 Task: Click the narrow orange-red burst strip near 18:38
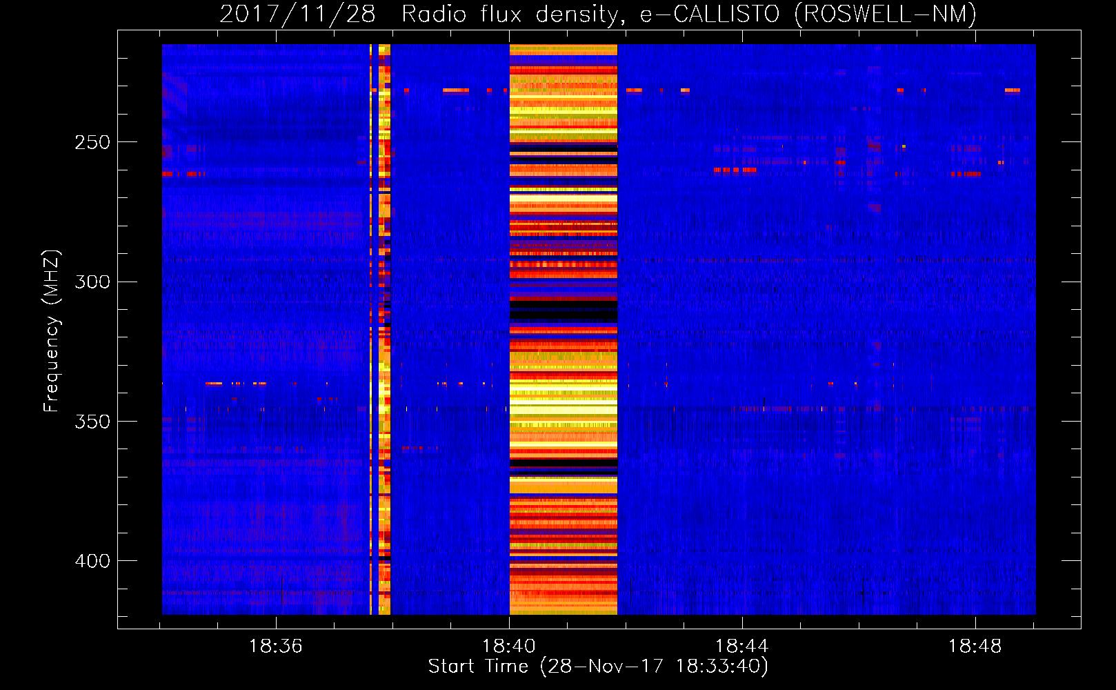pos(384,329)
